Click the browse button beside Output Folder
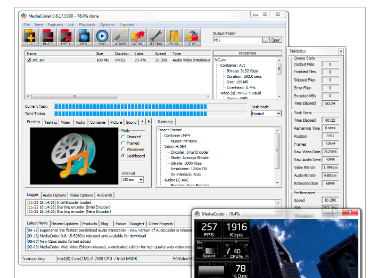Screen dimensions: 370x278 pyautogui.click(x=265, y=40)
